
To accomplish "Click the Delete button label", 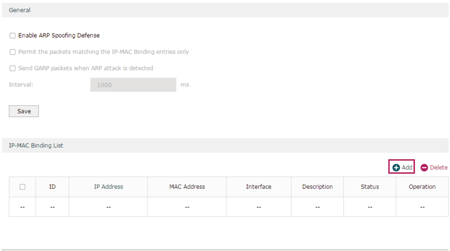I will click(x=439, y=167).
